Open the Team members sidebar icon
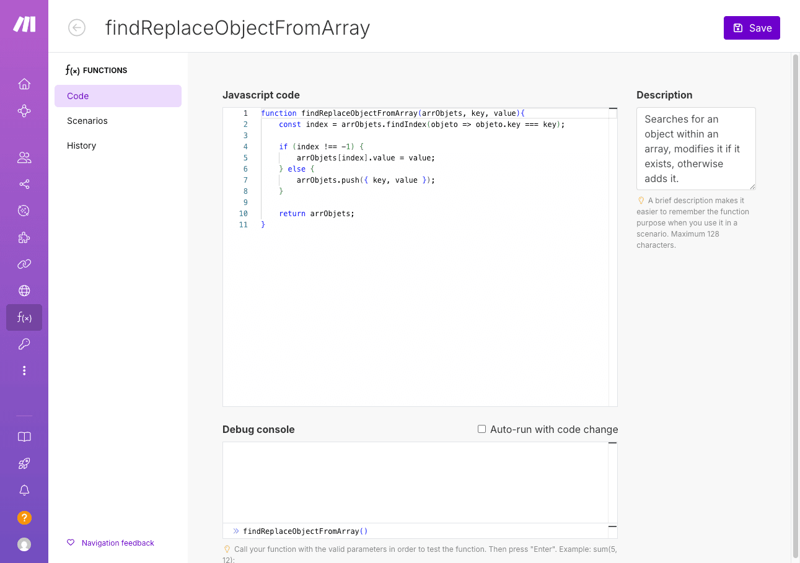The height and width of the screenshot is (563, 800). [x=24, y=157]
